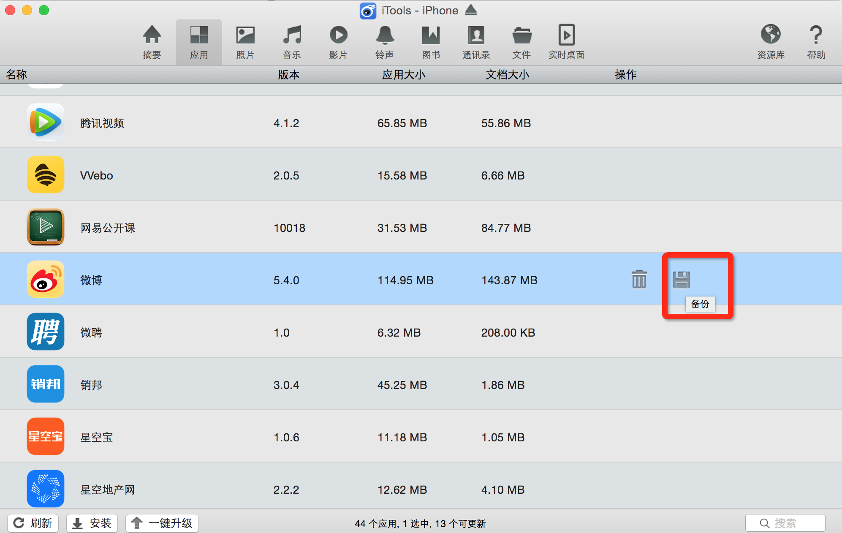The width and height of the screenshot is (842, 533).
Task: Click the 微博 app name
Action: (x=91, y=280)
